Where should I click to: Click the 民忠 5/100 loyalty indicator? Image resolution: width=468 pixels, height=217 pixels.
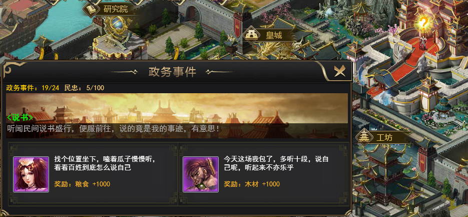click(x=85, y=88)
